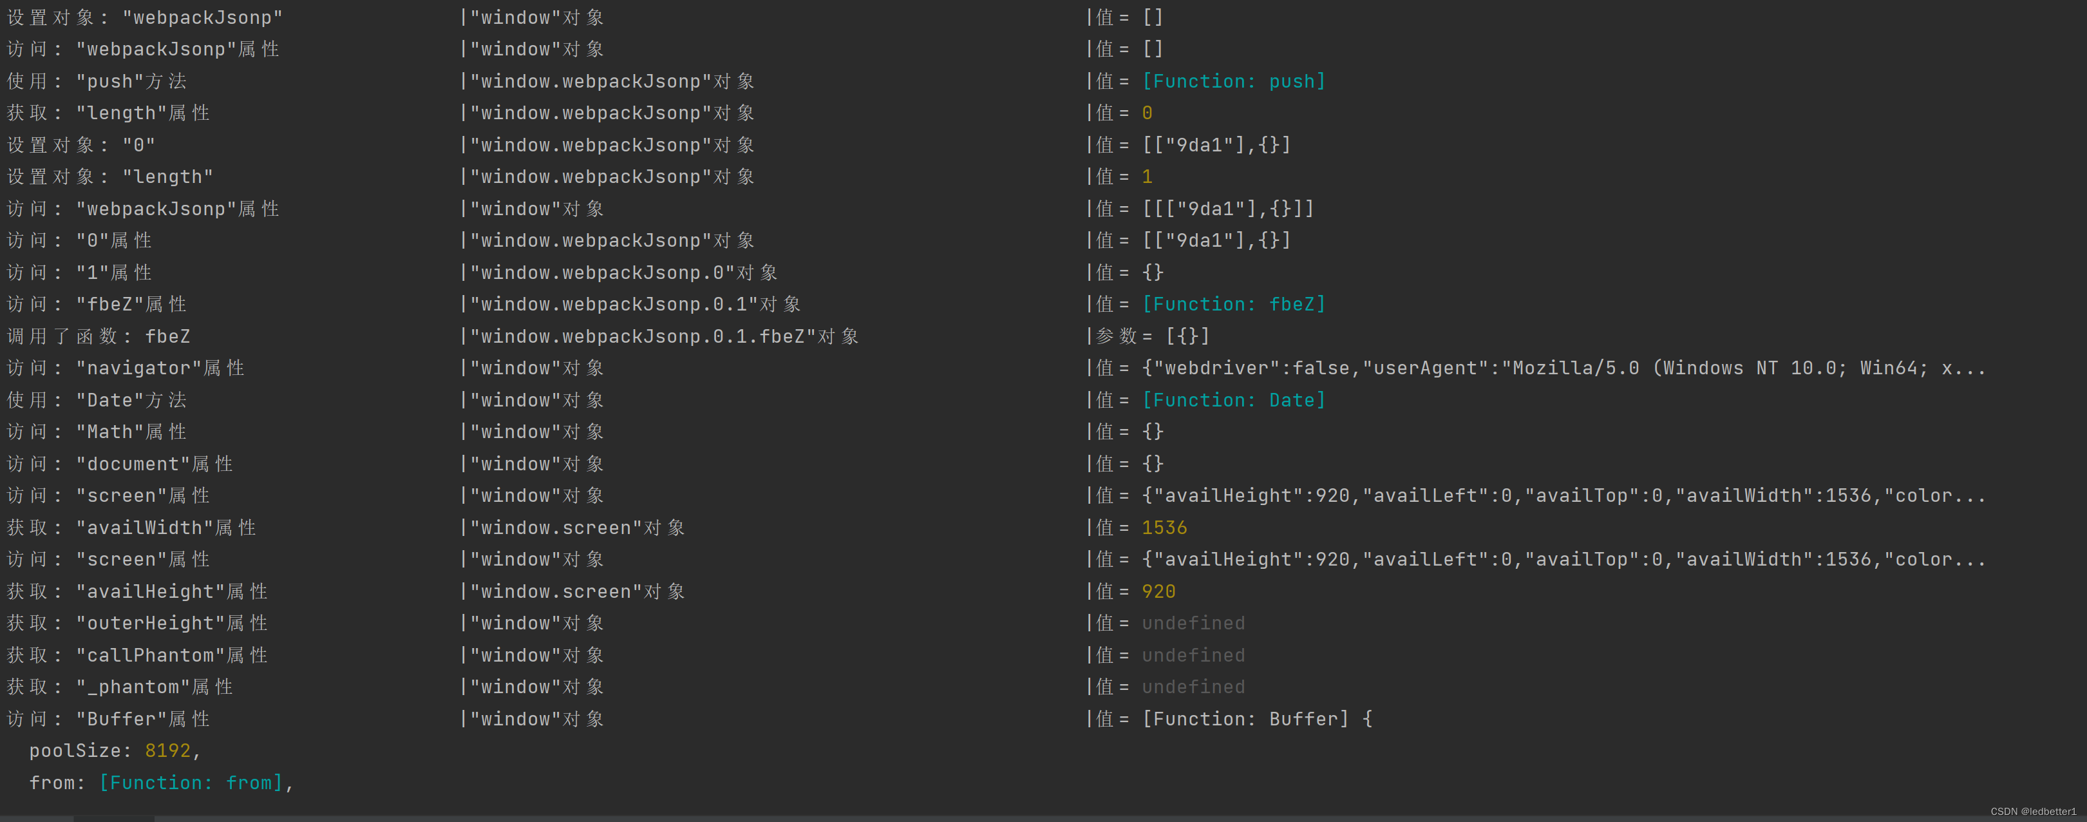This screenshot has height=822, width=2087.
Task: Click '[Function: push]' value
Action: [1233, 81]
